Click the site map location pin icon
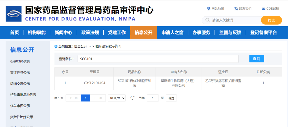Viewport: 288px width, 129px height. [209, 9]
